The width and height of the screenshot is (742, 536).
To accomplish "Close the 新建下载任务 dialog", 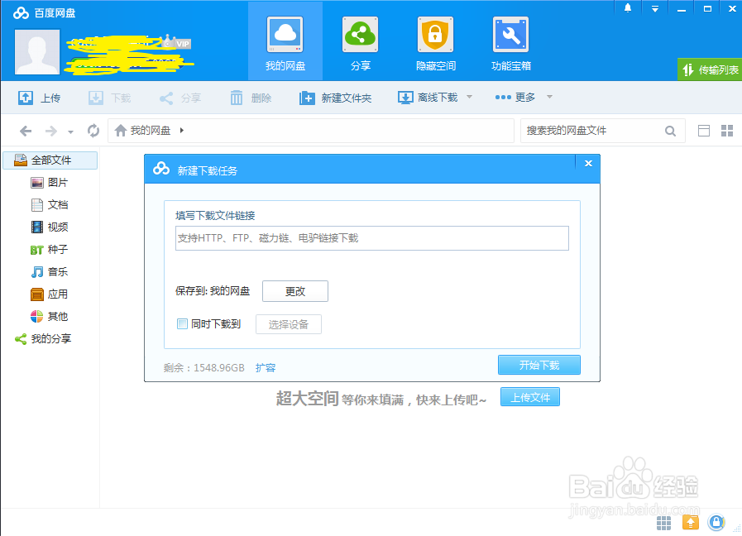I will (x=588, y=163).
